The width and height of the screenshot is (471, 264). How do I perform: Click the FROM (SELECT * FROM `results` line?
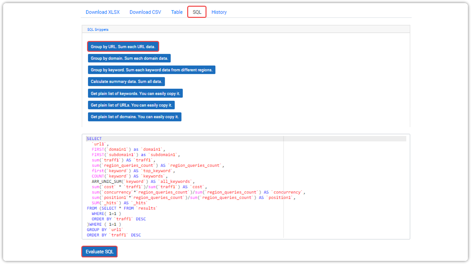pyautogui.click(x=122, y=208)
